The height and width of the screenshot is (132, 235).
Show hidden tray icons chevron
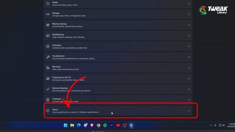tap(211, 125)
